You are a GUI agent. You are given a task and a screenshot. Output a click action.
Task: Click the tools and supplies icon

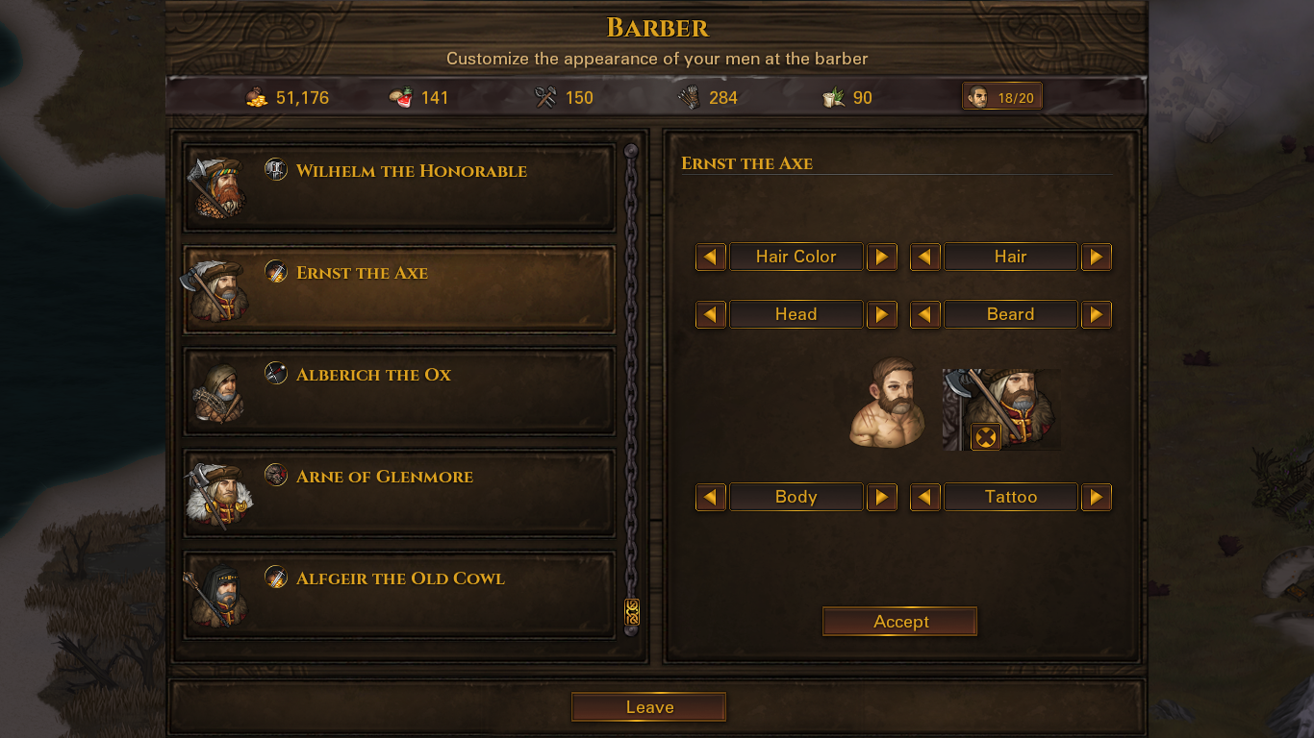click(545, 97)
